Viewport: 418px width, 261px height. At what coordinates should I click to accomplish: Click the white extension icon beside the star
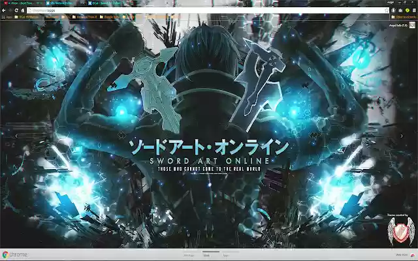click(x=393, y=10)
